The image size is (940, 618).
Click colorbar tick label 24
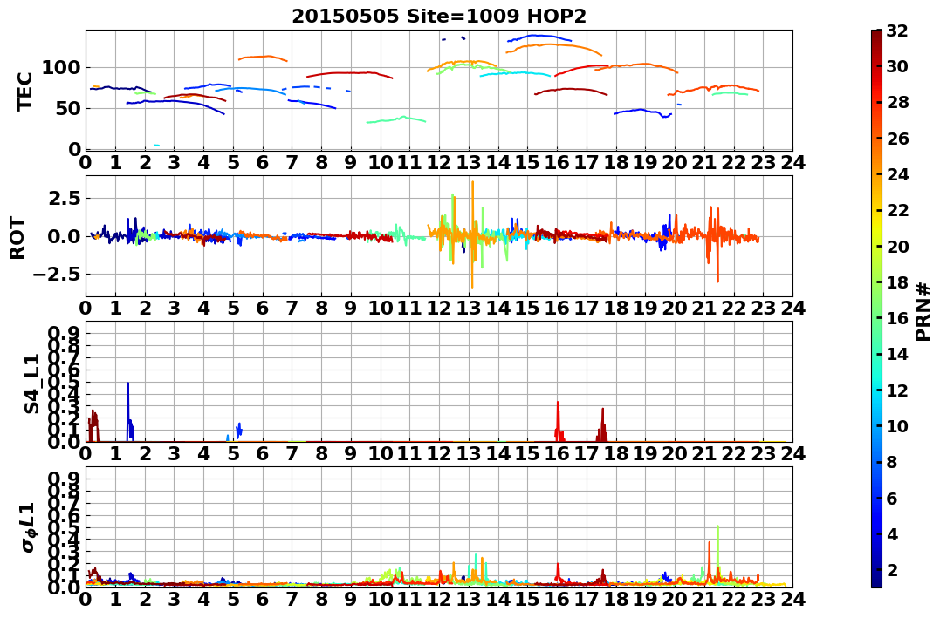[x=897, y=174]
